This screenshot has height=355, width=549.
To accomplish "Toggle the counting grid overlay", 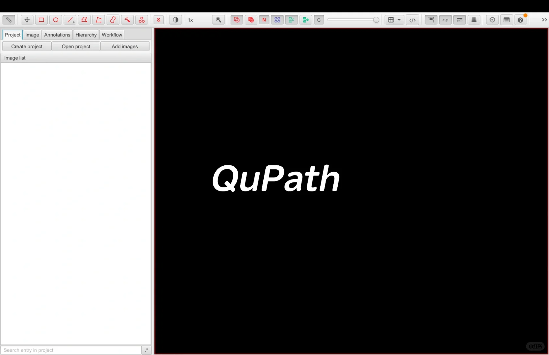I will (x=474, y=20).
